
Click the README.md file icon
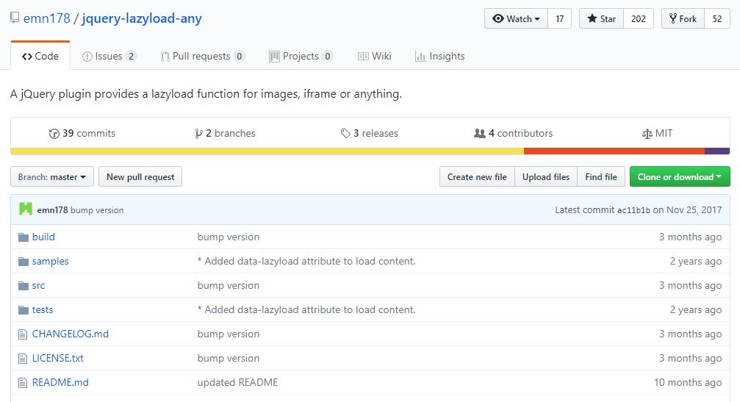coord(22,383)
